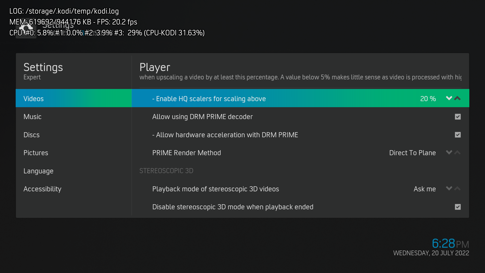This screenshot has height=273, width=485.
Task: Uncheck hardware acceleration with DRM PRIME
Action: click(x=458, y=135)
